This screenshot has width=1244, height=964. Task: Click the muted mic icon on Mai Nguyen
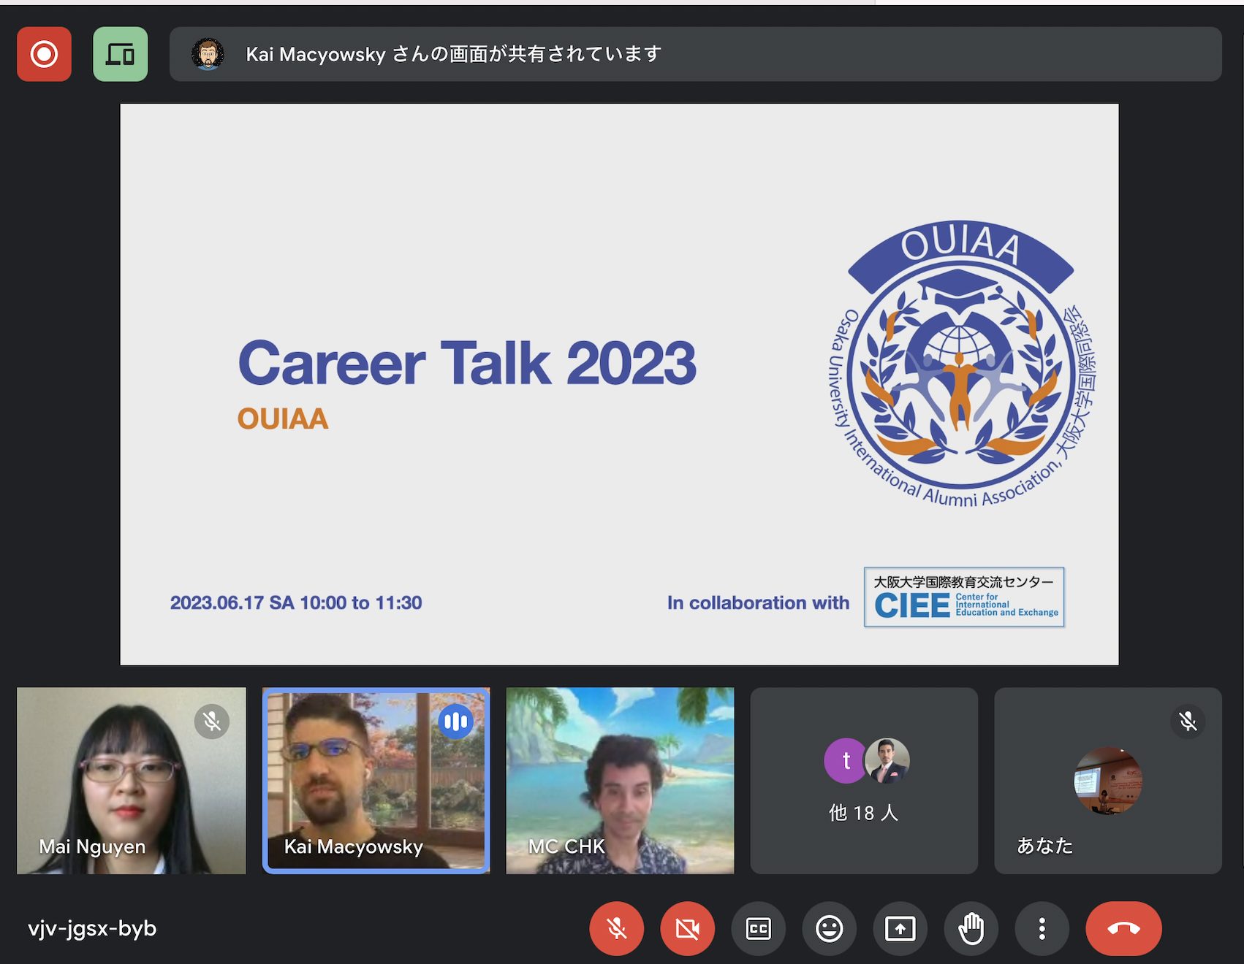click(212, 722)
